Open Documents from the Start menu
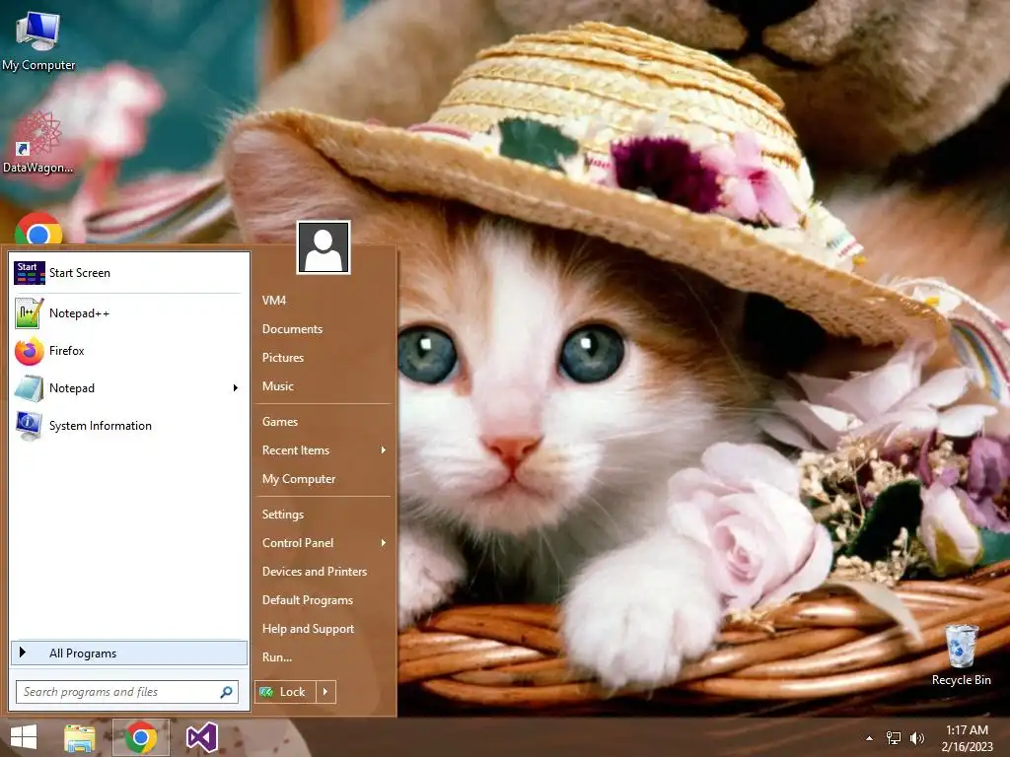This screenshot has width=1010, height=757. pyautogui.click(x=292, y=329)
